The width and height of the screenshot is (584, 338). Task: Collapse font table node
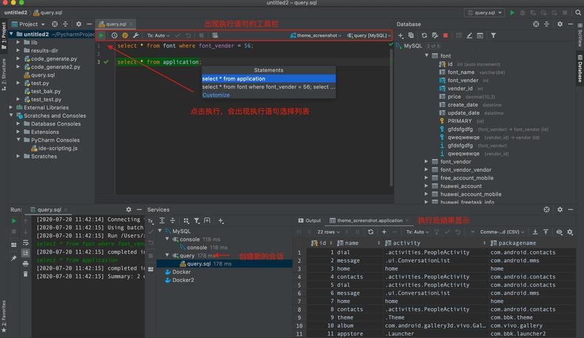[x=427, y=55]
